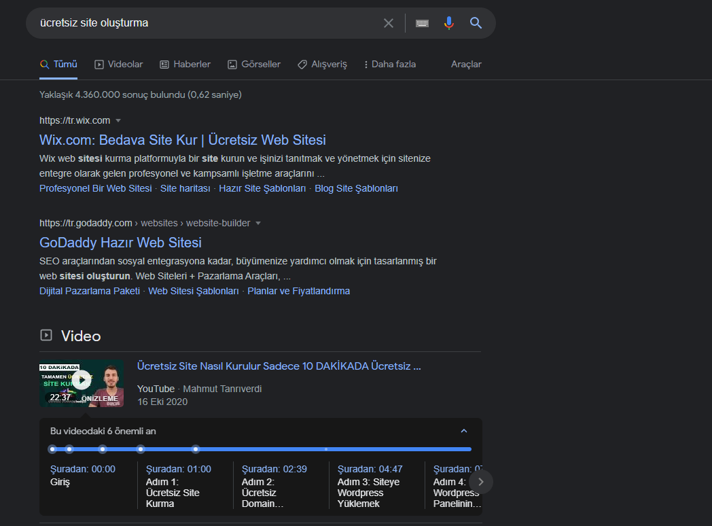This screenshot has height=526, width=712.
Task: Open moment Şuradan: 01:00 Adım 1
Action: pyautogui.click(x=179, y=486)
